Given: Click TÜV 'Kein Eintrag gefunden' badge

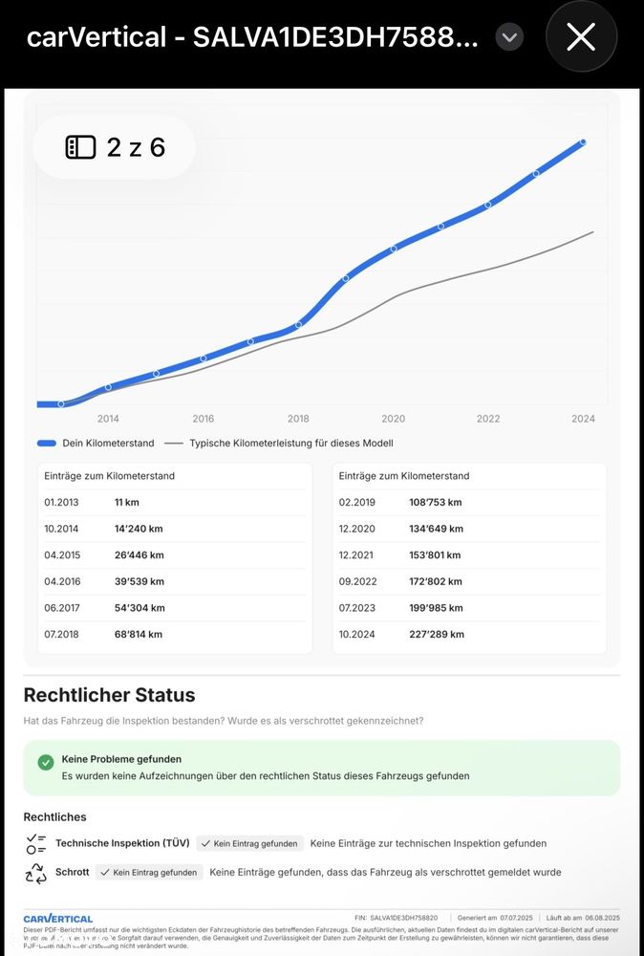Looking at the screenshot, I should tap(250, 843).
